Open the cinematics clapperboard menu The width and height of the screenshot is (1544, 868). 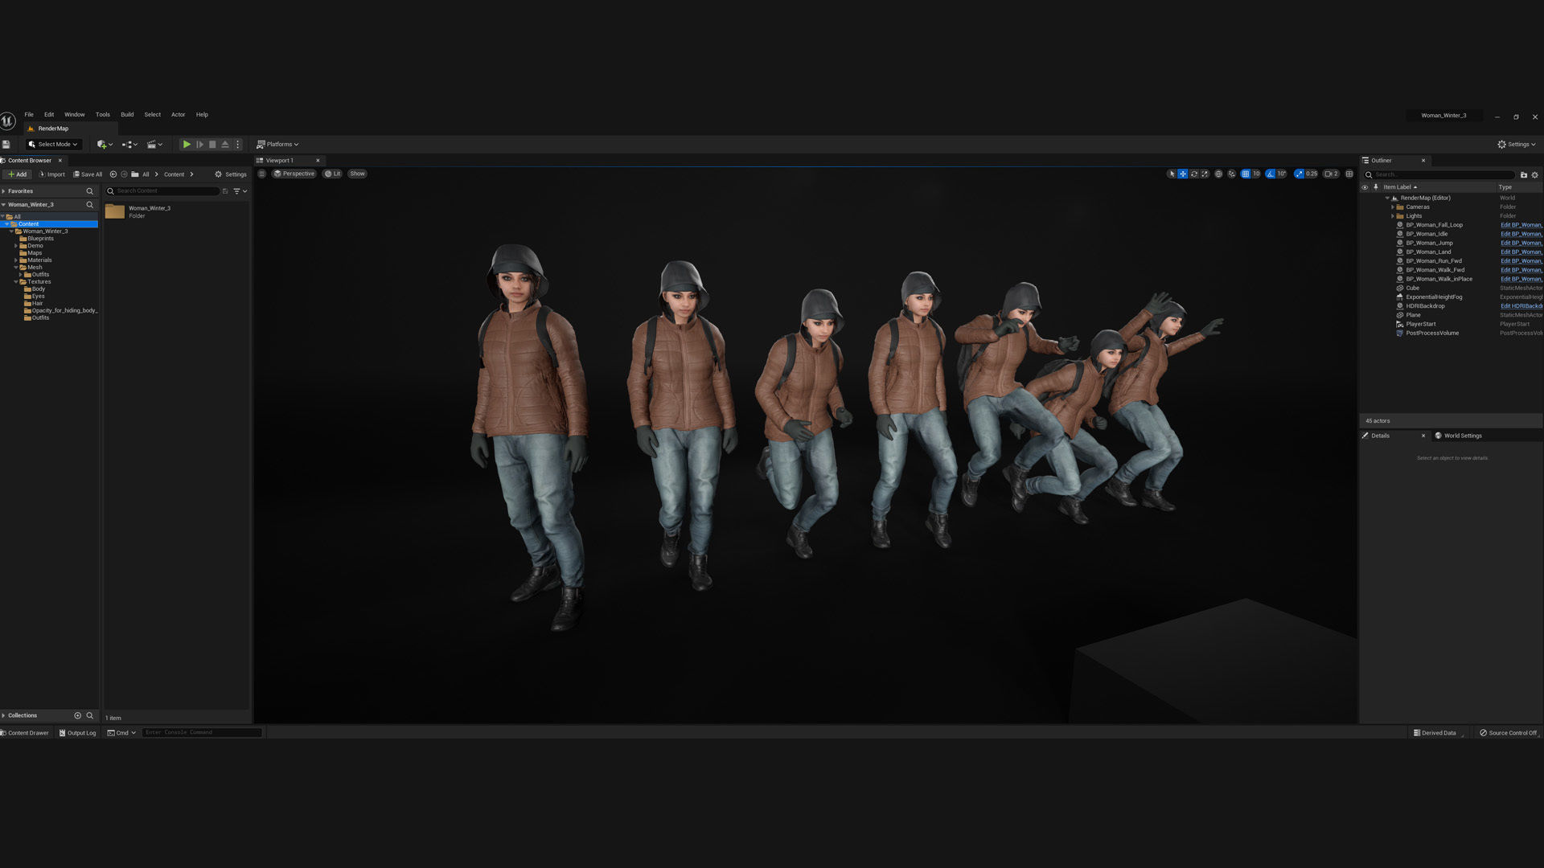point(152,145)
